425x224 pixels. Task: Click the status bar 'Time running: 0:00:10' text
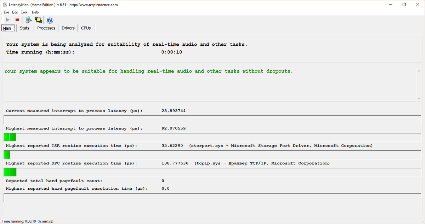tap(28, 221)
